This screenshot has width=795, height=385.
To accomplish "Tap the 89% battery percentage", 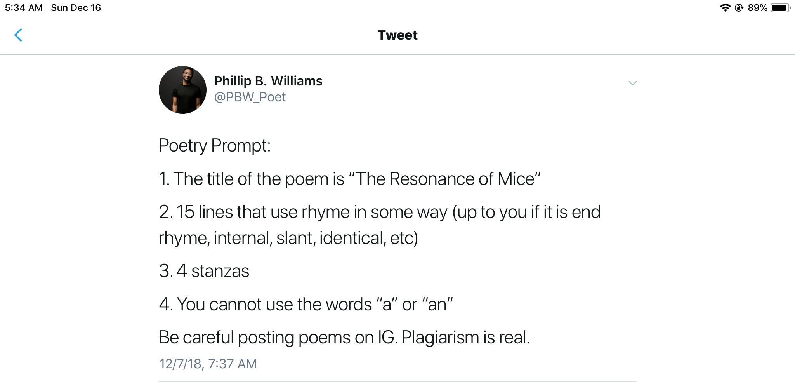I will (x=757, y=8).
